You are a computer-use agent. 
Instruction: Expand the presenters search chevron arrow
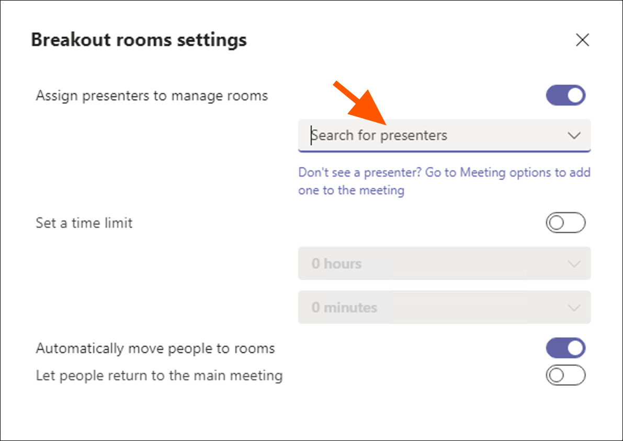click(574, 136)
